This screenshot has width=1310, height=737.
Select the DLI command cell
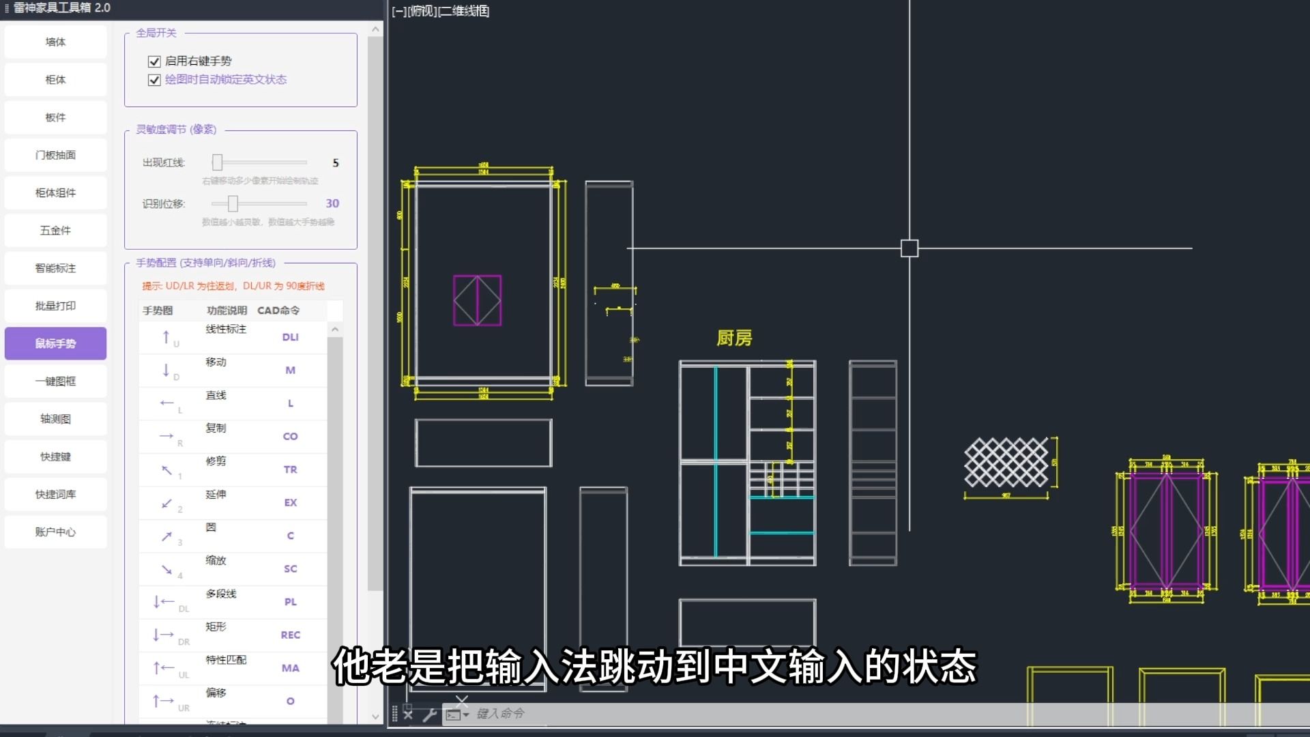click(x=290, y=337)
